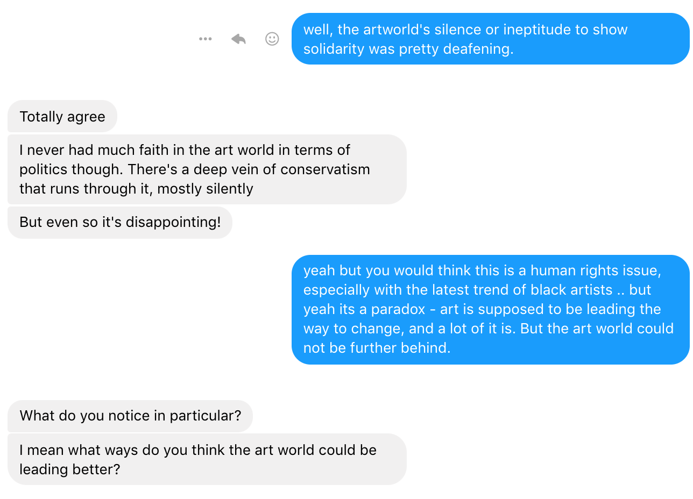693x499 pixels.
Task: Open the emoji reaction smiley icon
Action: click(x=272, y=39)
